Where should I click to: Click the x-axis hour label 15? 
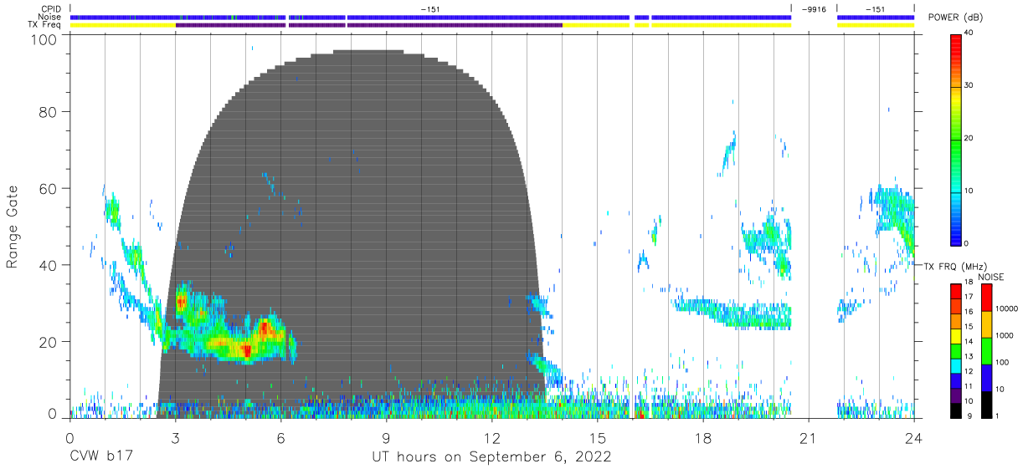pyautogui.click(x=598, y=438)
